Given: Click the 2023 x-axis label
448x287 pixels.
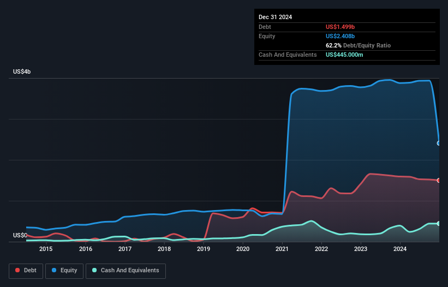Looking at the screenshot, I should [x=361, y=249].
